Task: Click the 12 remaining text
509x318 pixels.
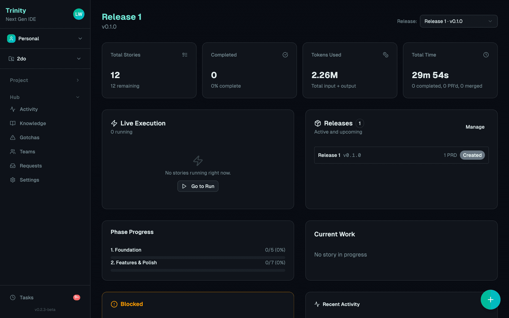Action: tap(125, 86)
